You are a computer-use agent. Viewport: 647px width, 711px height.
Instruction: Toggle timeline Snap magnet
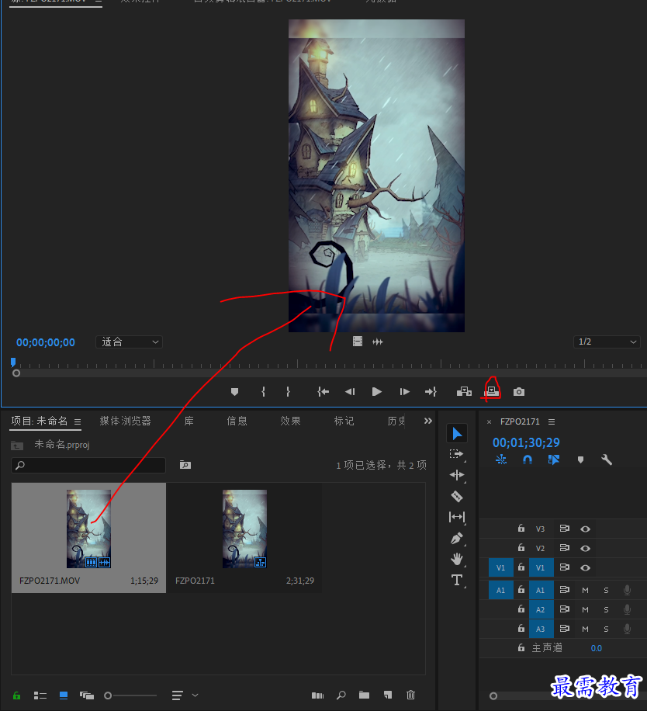tap(528, 460)
